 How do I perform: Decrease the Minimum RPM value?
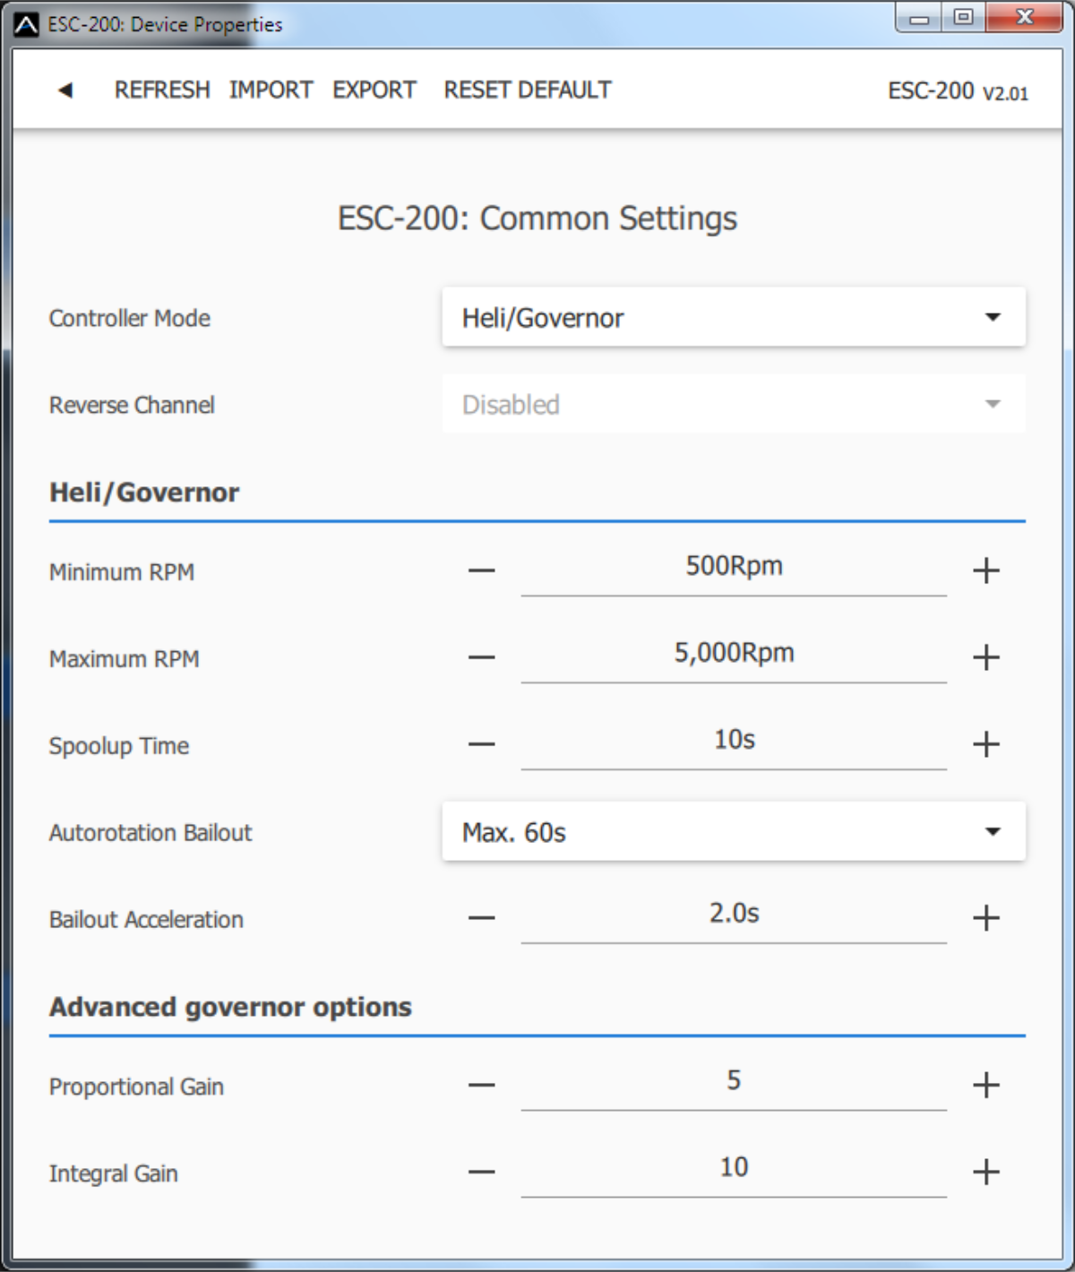(x=481, y=571)
